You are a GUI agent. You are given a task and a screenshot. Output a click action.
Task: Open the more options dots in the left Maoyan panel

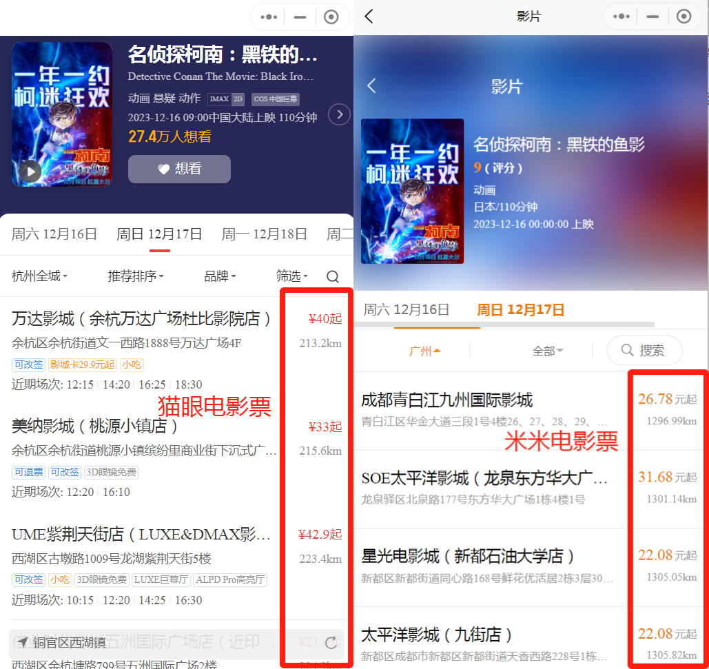[x=269, y=17]
